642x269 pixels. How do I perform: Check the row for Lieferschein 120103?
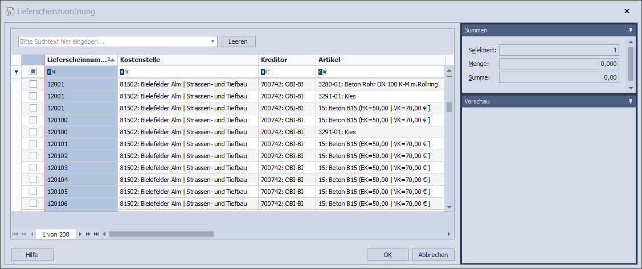[33, 168]
